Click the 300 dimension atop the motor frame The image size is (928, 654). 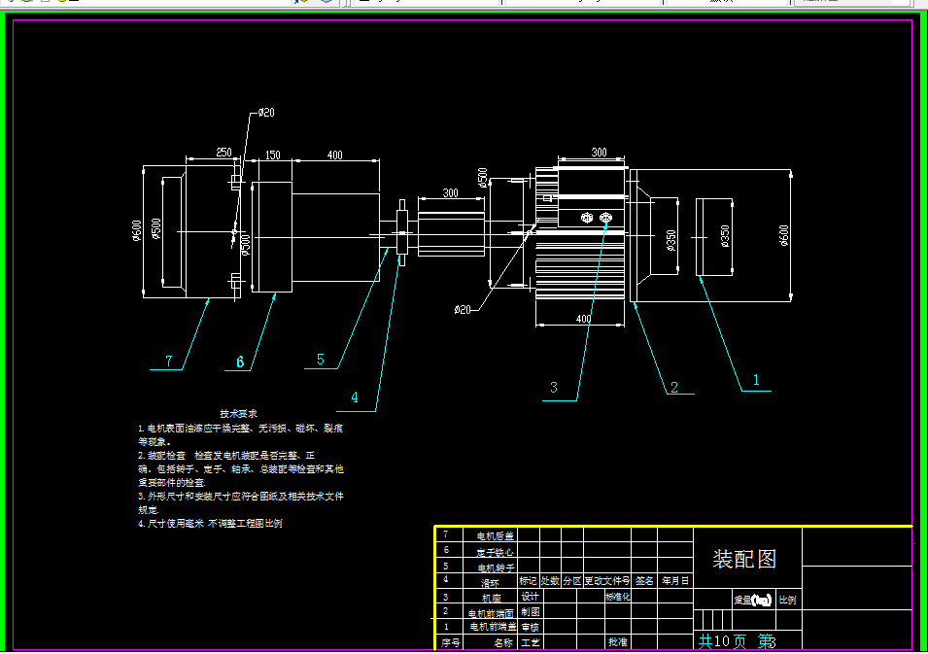tap(599, 153)
